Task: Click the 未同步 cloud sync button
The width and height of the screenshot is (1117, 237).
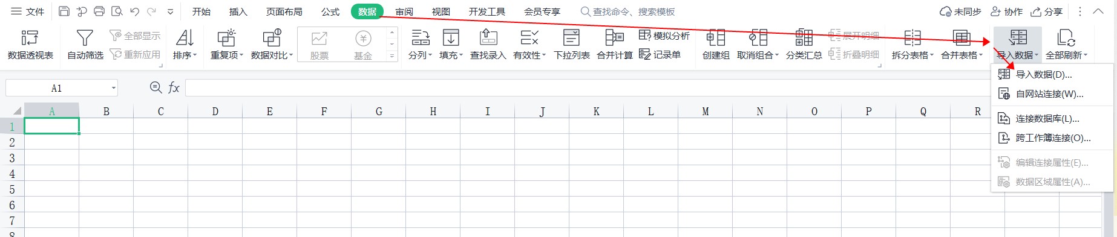Action: click(960, 11)
